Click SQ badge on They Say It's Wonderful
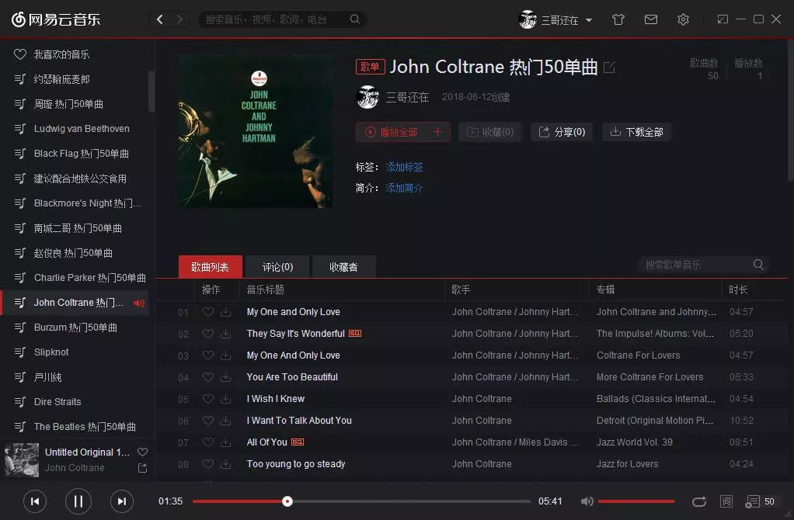Viewport: 794px width, 520px height. pos(355,334)
